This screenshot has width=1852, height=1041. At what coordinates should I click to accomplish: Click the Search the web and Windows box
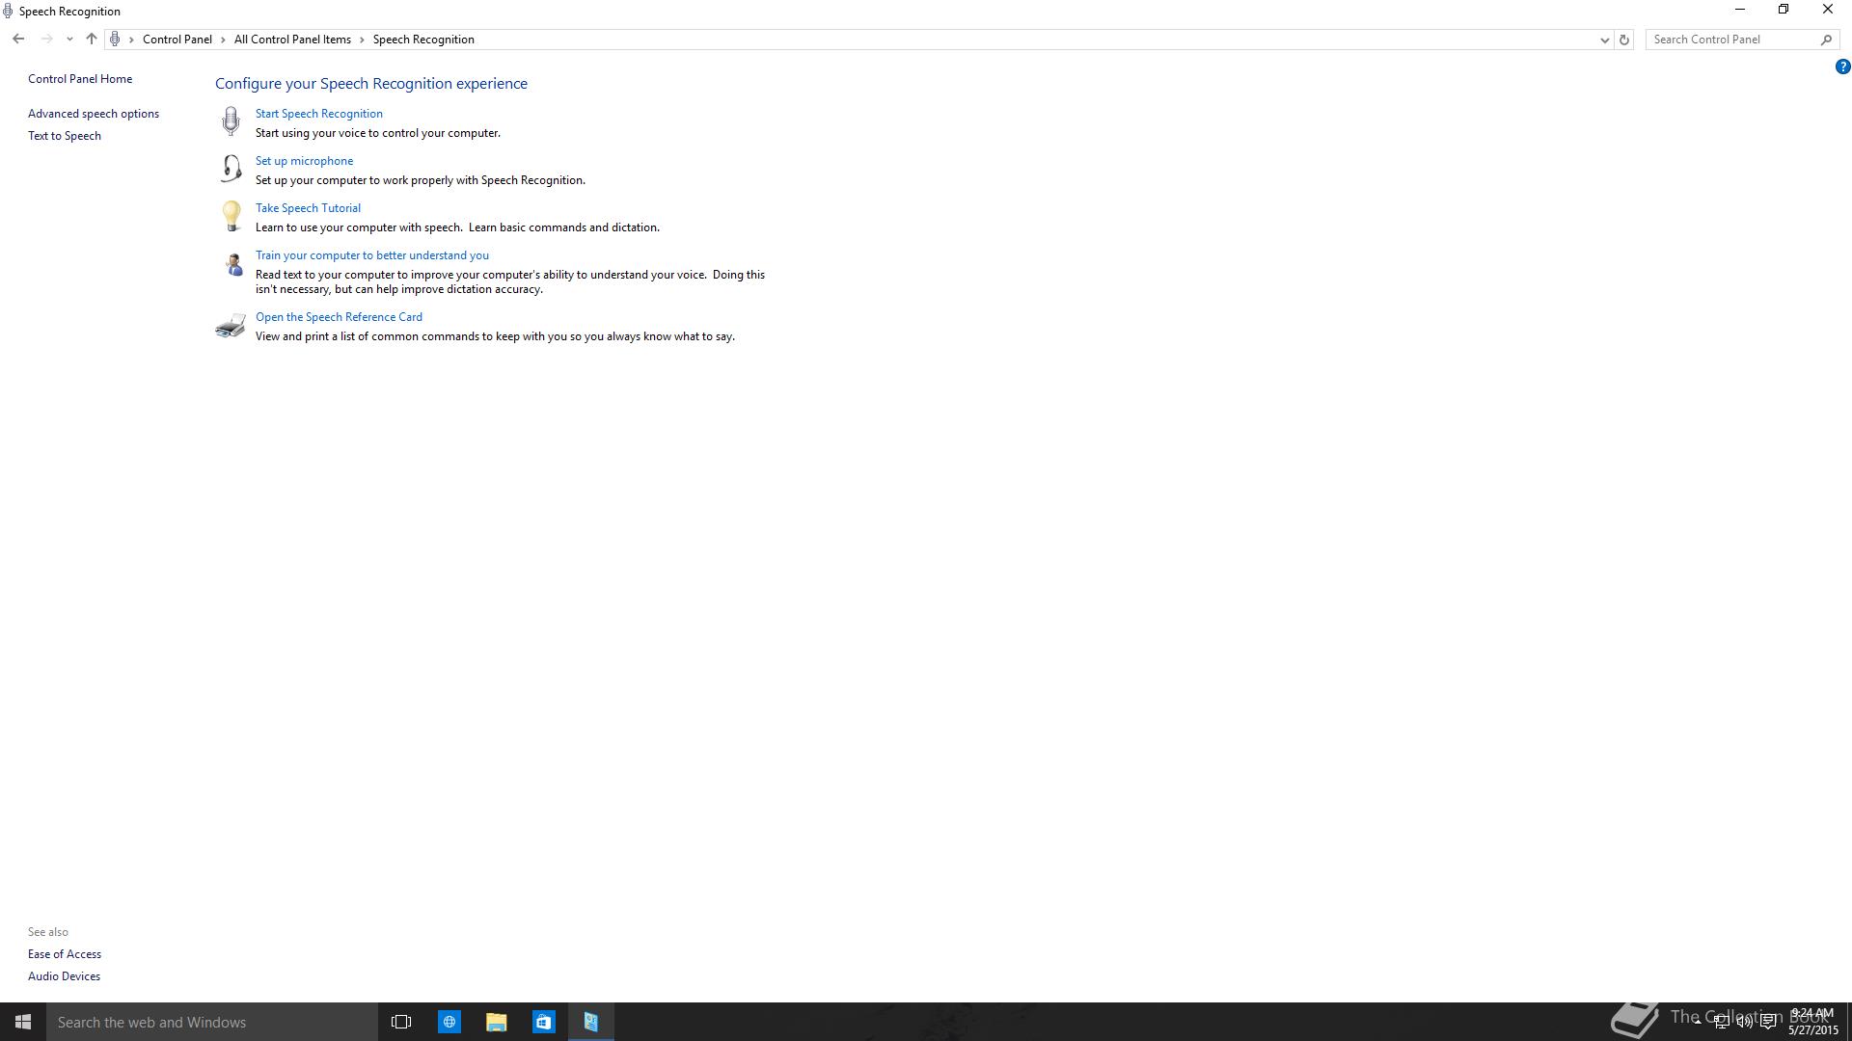(212, 1022)
